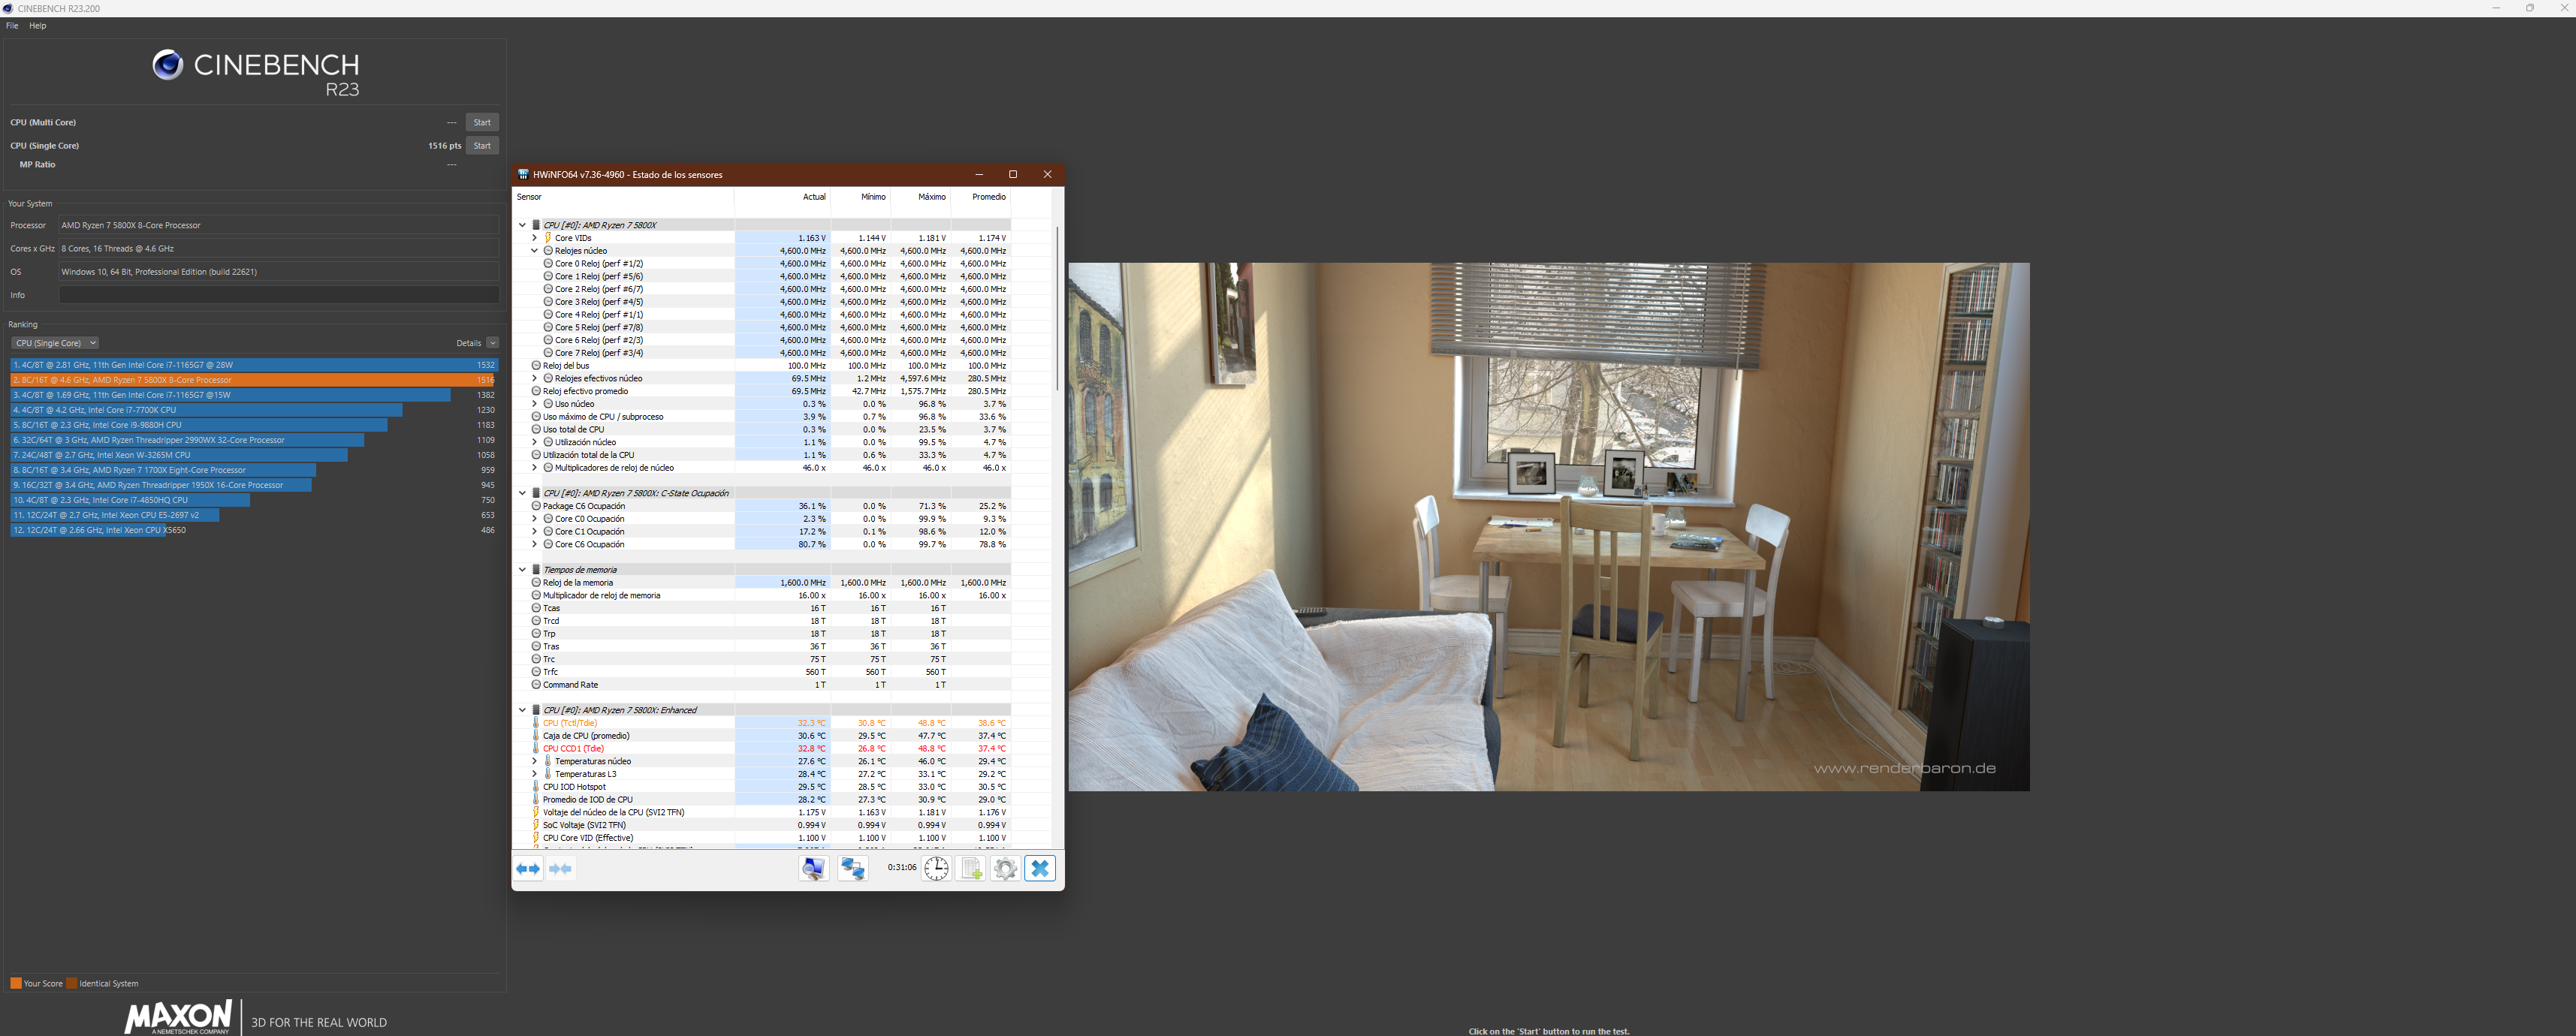Expand the Temperaturas L3 row
2576x1036 pixels.
tap(534, 774)
